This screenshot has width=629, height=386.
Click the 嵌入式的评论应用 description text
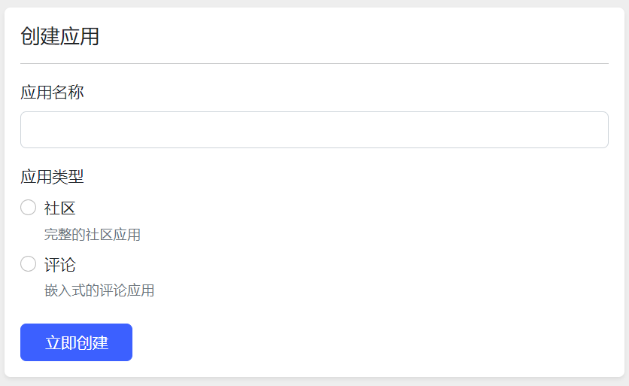pos(99,290)
